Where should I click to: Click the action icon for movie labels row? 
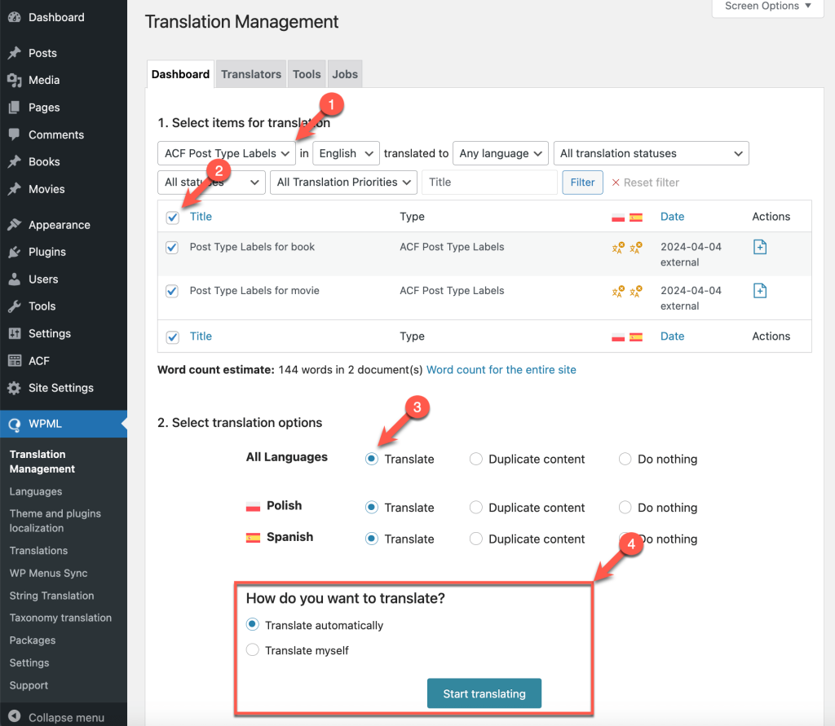(x=760, y=291)
